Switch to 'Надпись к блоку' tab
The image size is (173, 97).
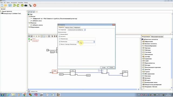coord(69,27)
